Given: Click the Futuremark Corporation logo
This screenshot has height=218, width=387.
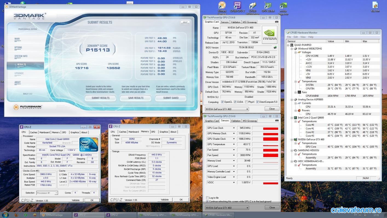Looking at the screenshot, I should tap(28, 107).
